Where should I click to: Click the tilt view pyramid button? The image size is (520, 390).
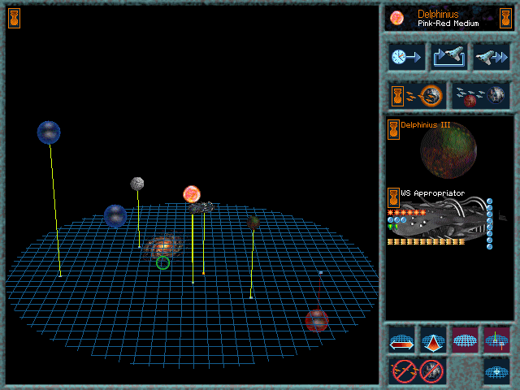pyautogui.click(x=433, y=340)
